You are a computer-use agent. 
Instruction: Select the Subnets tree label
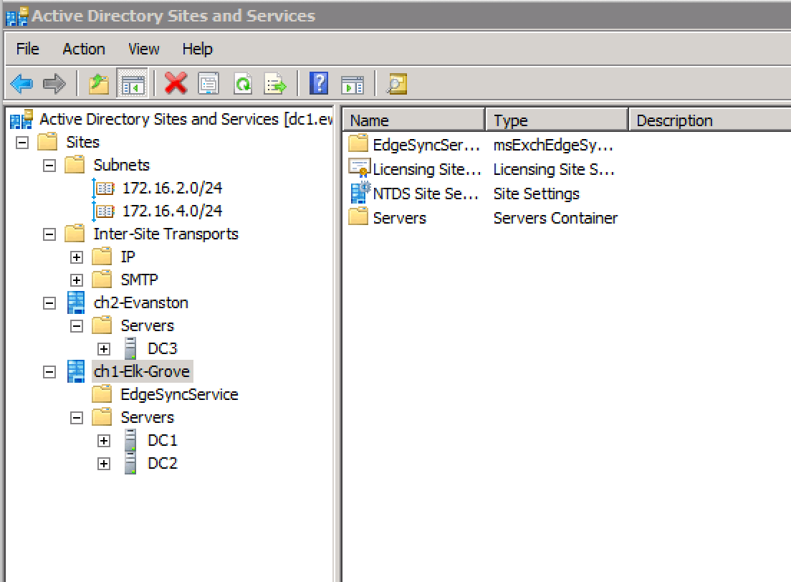pyautogui.click(x=122, y=165)
